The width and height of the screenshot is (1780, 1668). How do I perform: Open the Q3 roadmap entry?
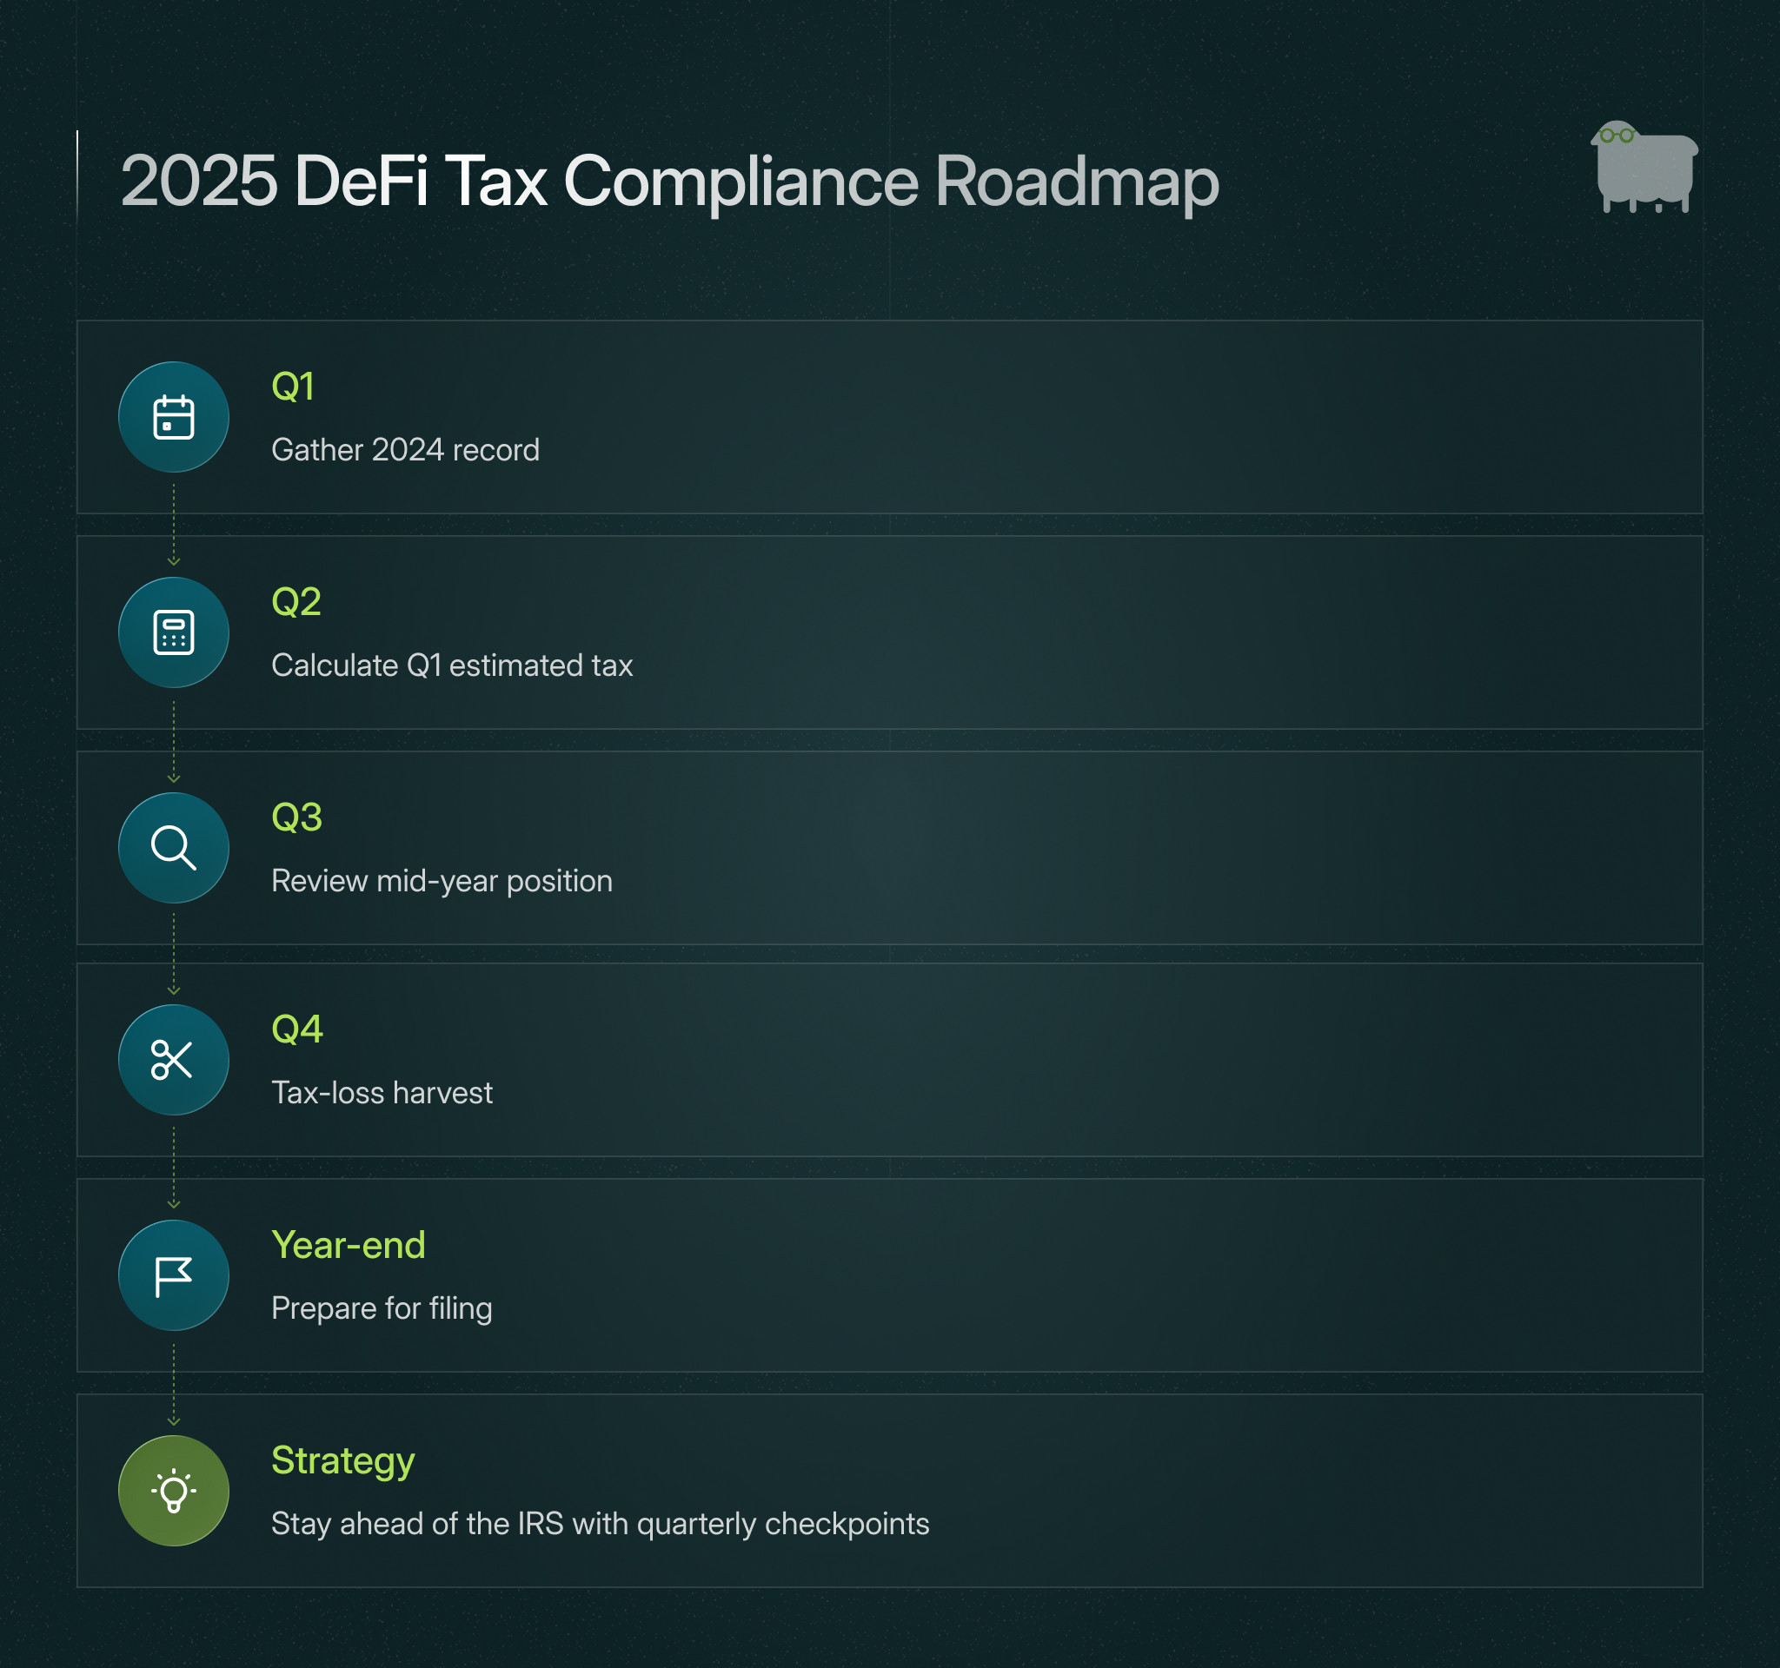[297, 817]
